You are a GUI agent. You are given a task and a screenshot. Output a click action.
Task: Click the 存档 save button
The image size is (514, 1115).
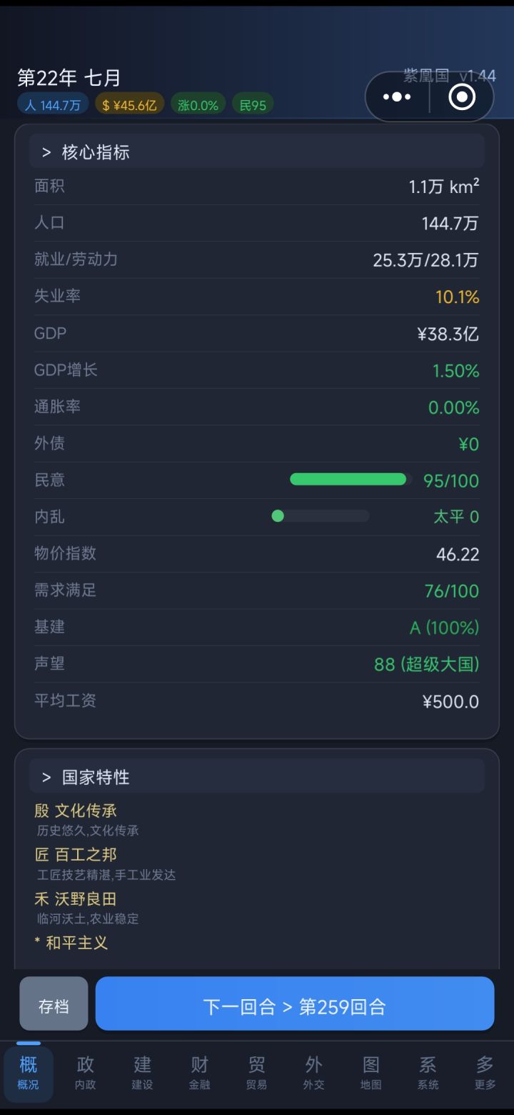[x=54, y=1004]
